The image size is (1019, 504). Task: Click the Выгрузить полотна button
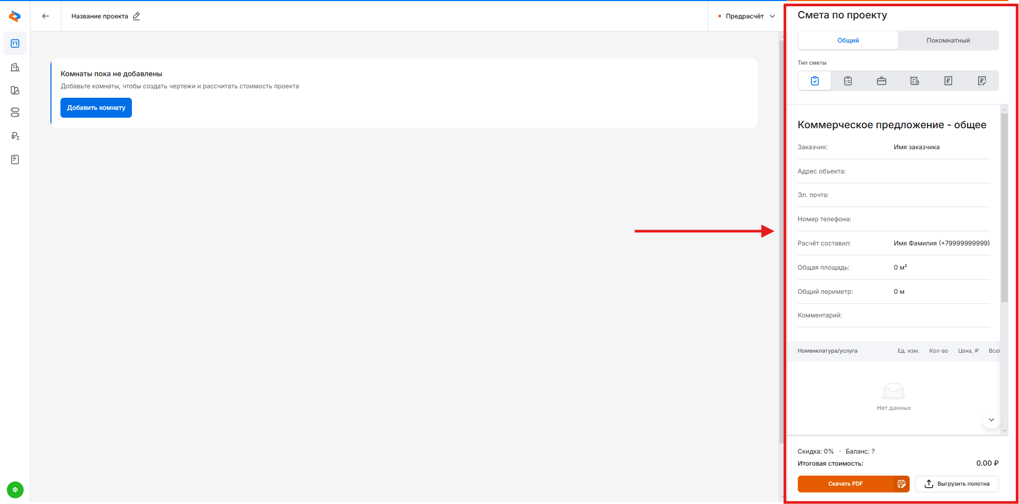957,484
